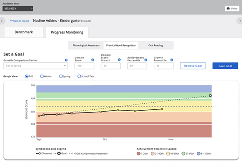Click the goal star marker on graph
242x161 pixels.
click(x=210, y=96)
